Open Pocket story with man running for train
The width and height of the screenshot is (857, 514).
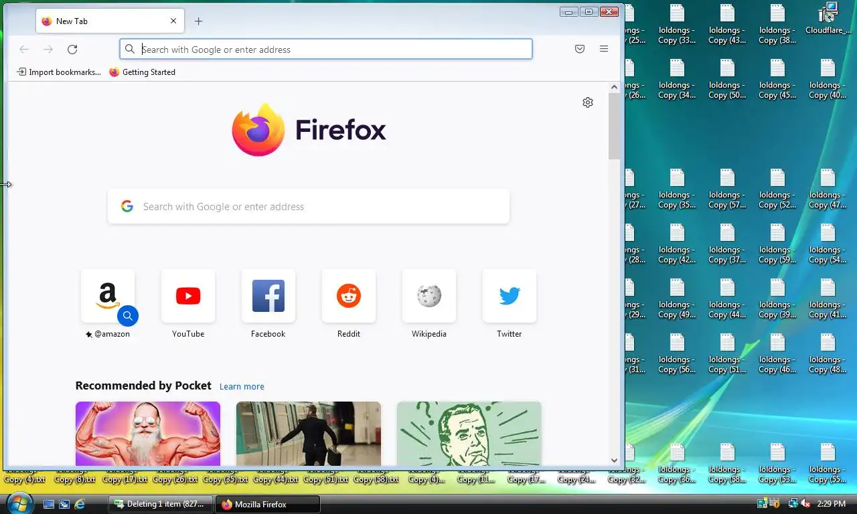click(309, 433)
